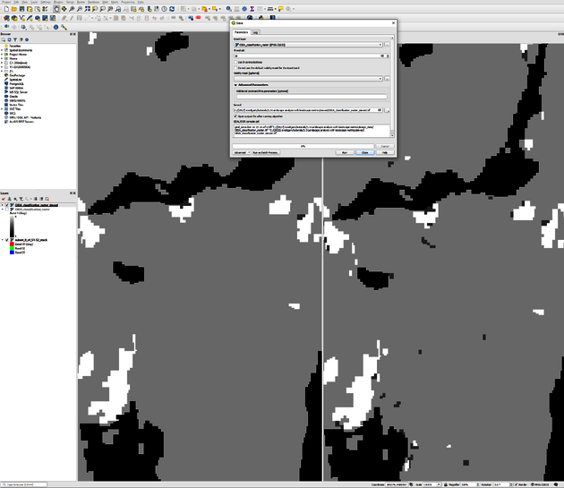
Task: Open the Raster menu
Action: [81, 2]
